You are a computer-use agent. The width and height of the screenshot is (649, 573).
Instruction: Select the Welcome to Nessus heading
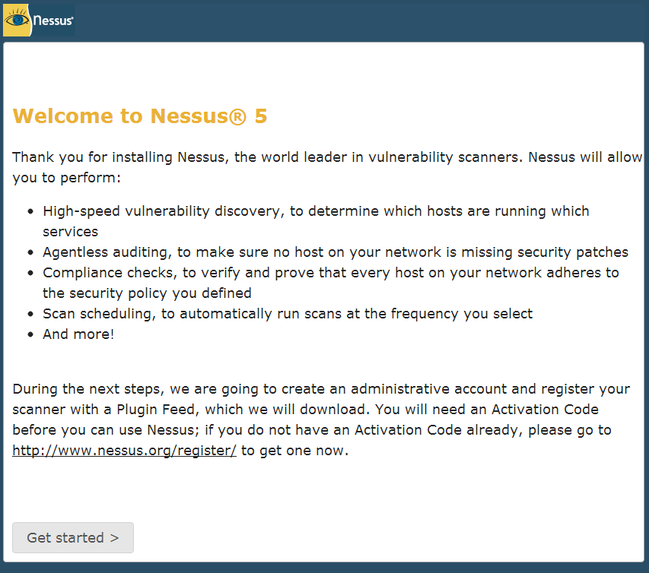tap(140, 116)
